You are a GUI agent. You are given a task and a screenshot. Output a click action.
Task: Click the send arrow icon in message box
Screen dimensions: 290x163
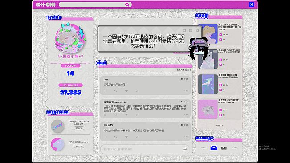pos(185,149)
